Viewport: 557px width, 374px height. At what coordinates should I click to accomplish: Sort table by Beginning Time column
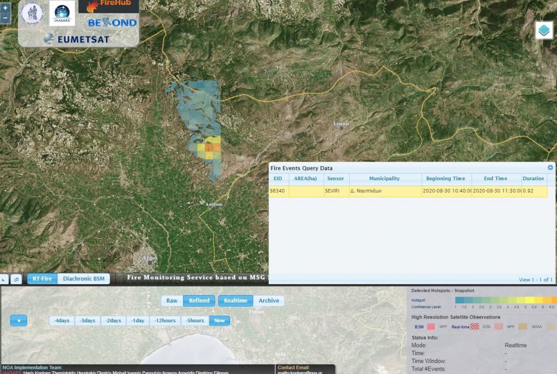(x=446, y=179)
